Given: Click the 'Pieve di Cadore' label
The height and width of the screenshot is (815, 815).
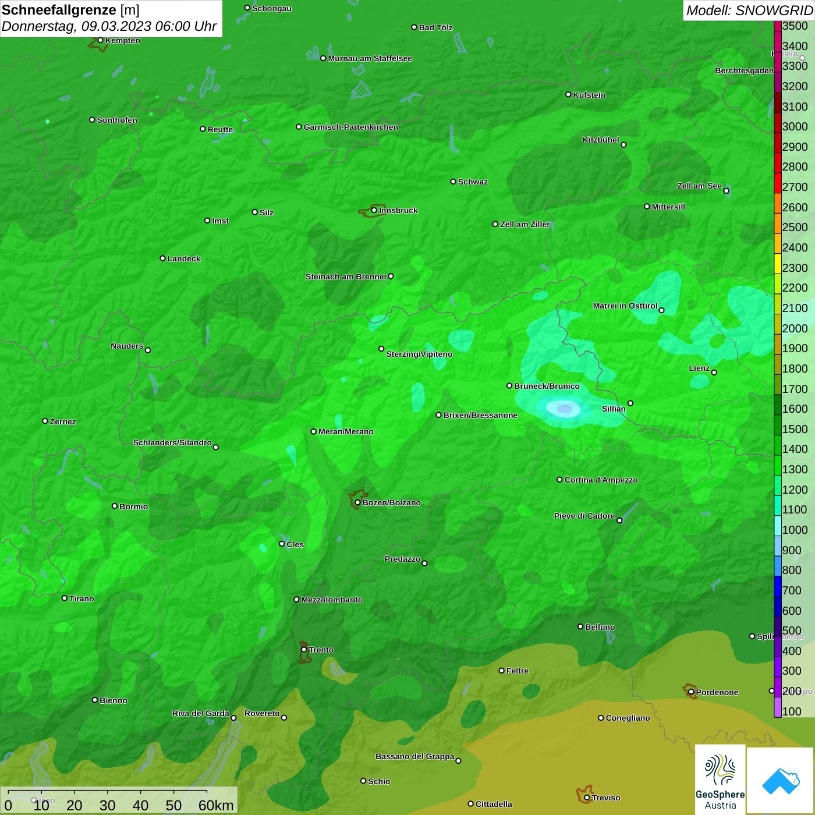Looking at the screenshot, I should (x=584, y=516).
